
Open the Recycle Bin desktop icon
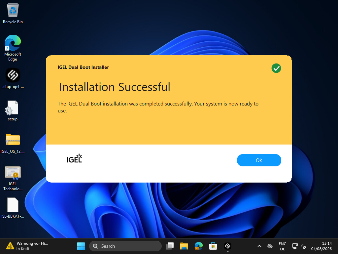tap(13, 13)
